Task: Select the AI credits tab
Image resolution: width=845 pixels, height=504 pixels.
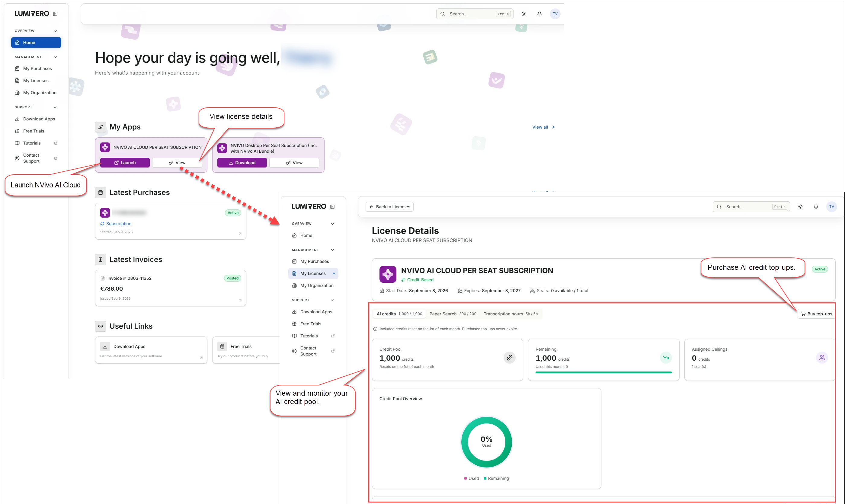Action: pyautogui.click(x=399, y=314)
